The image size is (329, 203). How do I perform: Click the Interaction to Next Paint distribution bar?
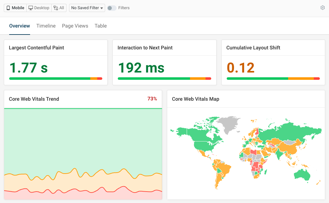164,79
